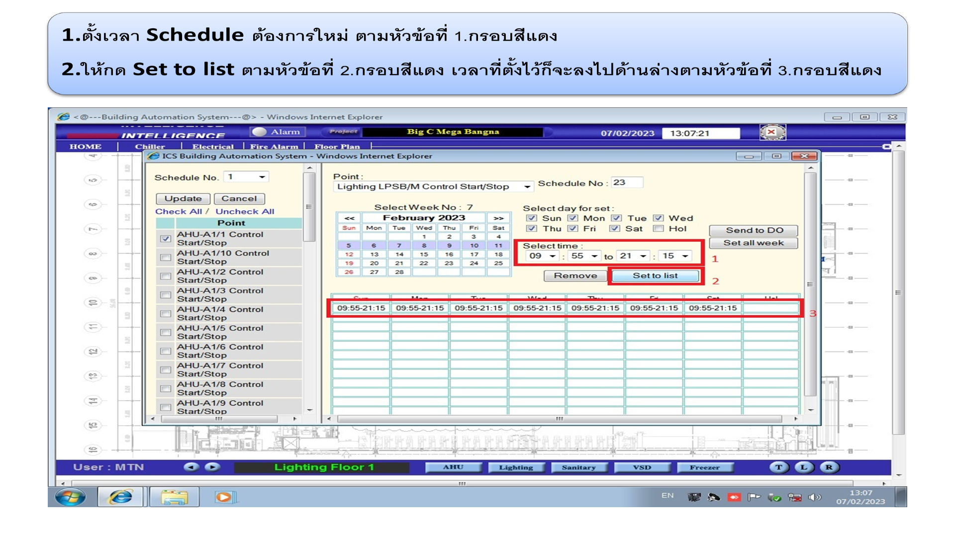The height and width of the screenshot is (537, 955).
Task: Open the Windows Start menu
Action: tap(70, 497)
